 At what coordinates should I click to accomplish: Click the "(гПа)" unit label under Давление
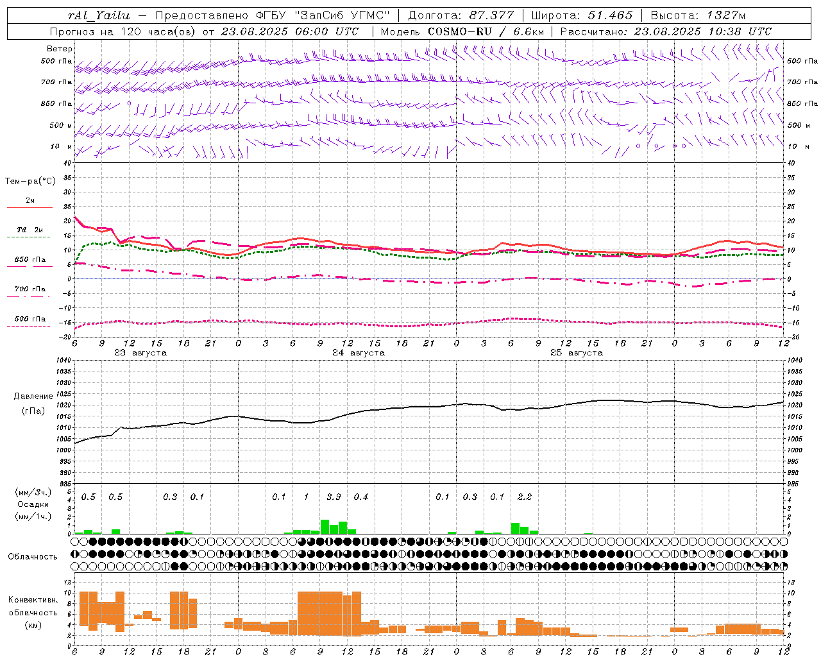33,411
